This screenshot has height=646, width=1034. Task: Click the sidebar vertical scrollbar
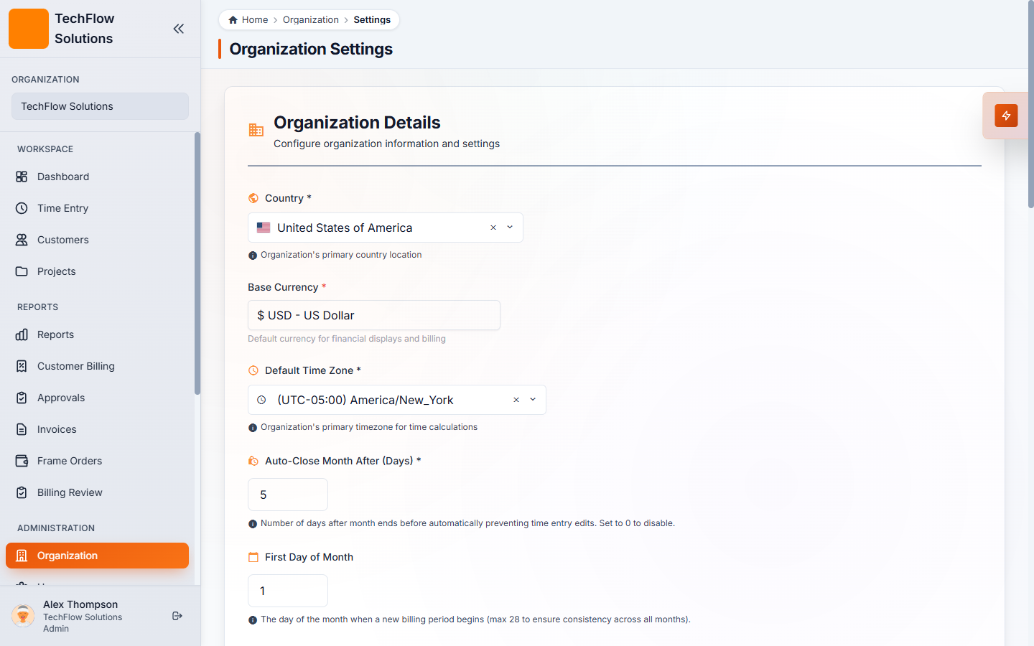tap(197, 263)
